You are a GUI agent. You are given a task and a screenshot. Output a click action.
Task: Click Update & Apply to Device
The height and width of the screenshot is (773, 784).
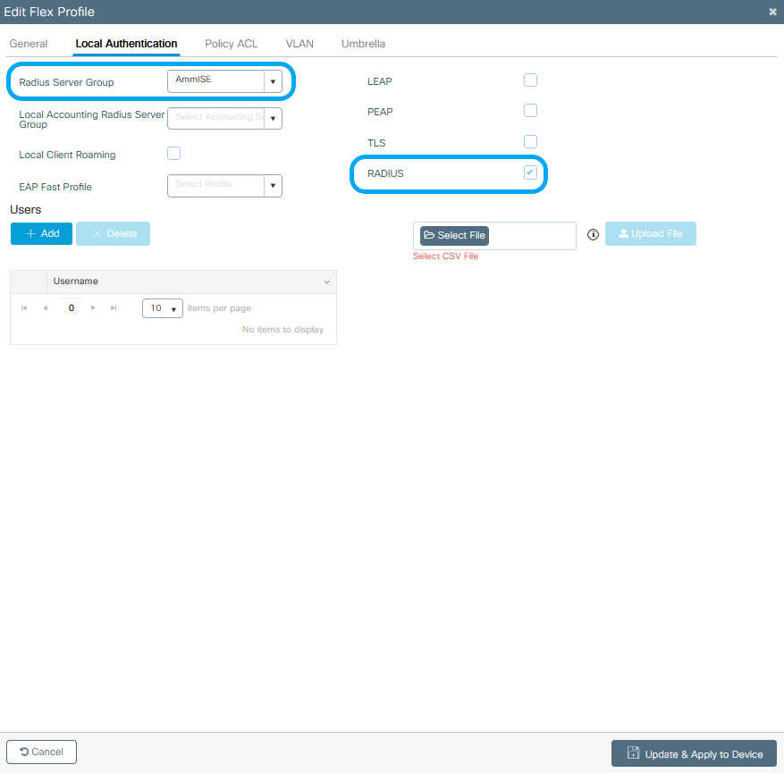(x=694, y=752)
